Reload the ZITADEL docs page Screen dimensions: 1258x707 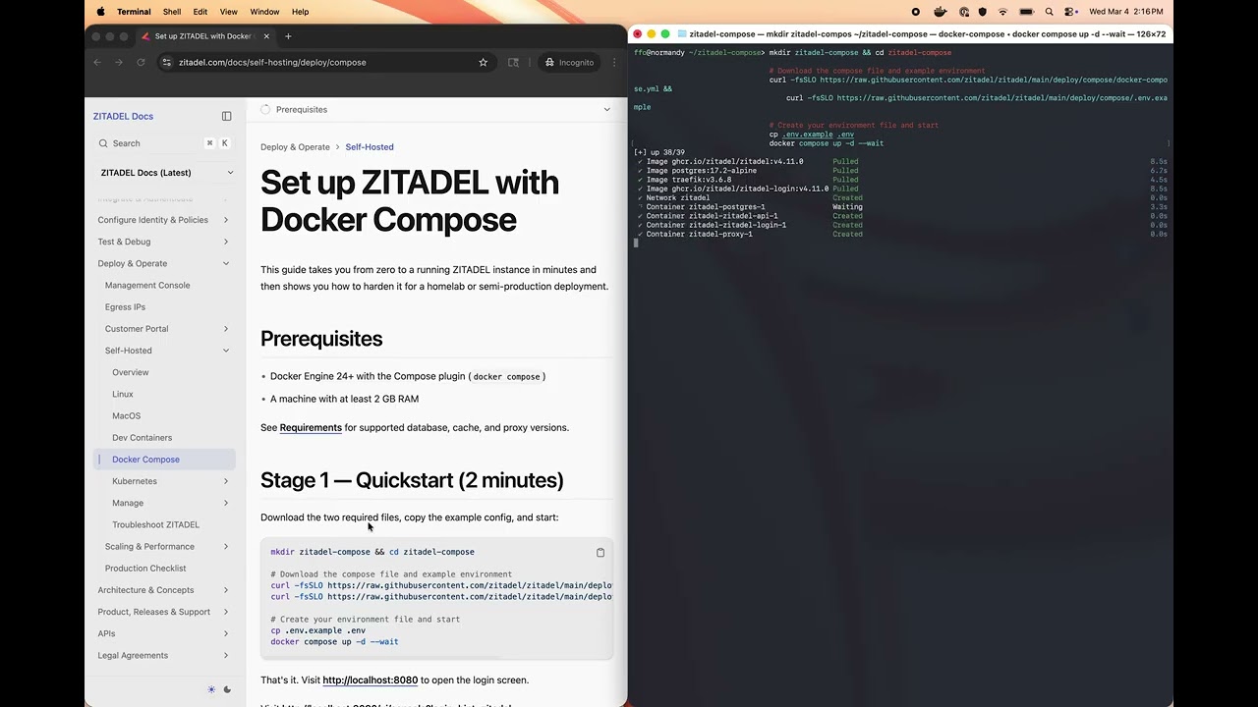[x=141, y=62]
